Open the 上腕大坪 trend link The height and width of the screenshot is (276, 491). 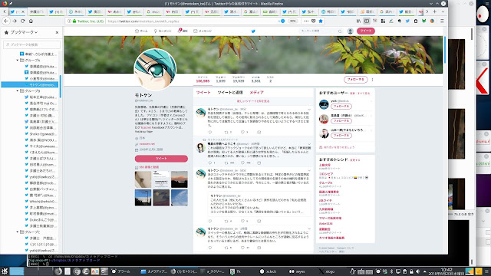click(x=325, y=165)
